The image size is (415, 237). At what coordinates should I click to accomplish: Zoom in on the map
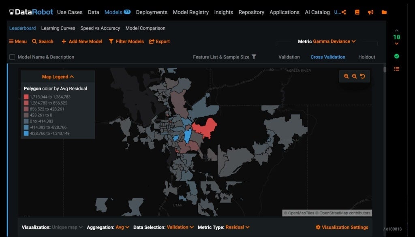[x=346, y=76]
